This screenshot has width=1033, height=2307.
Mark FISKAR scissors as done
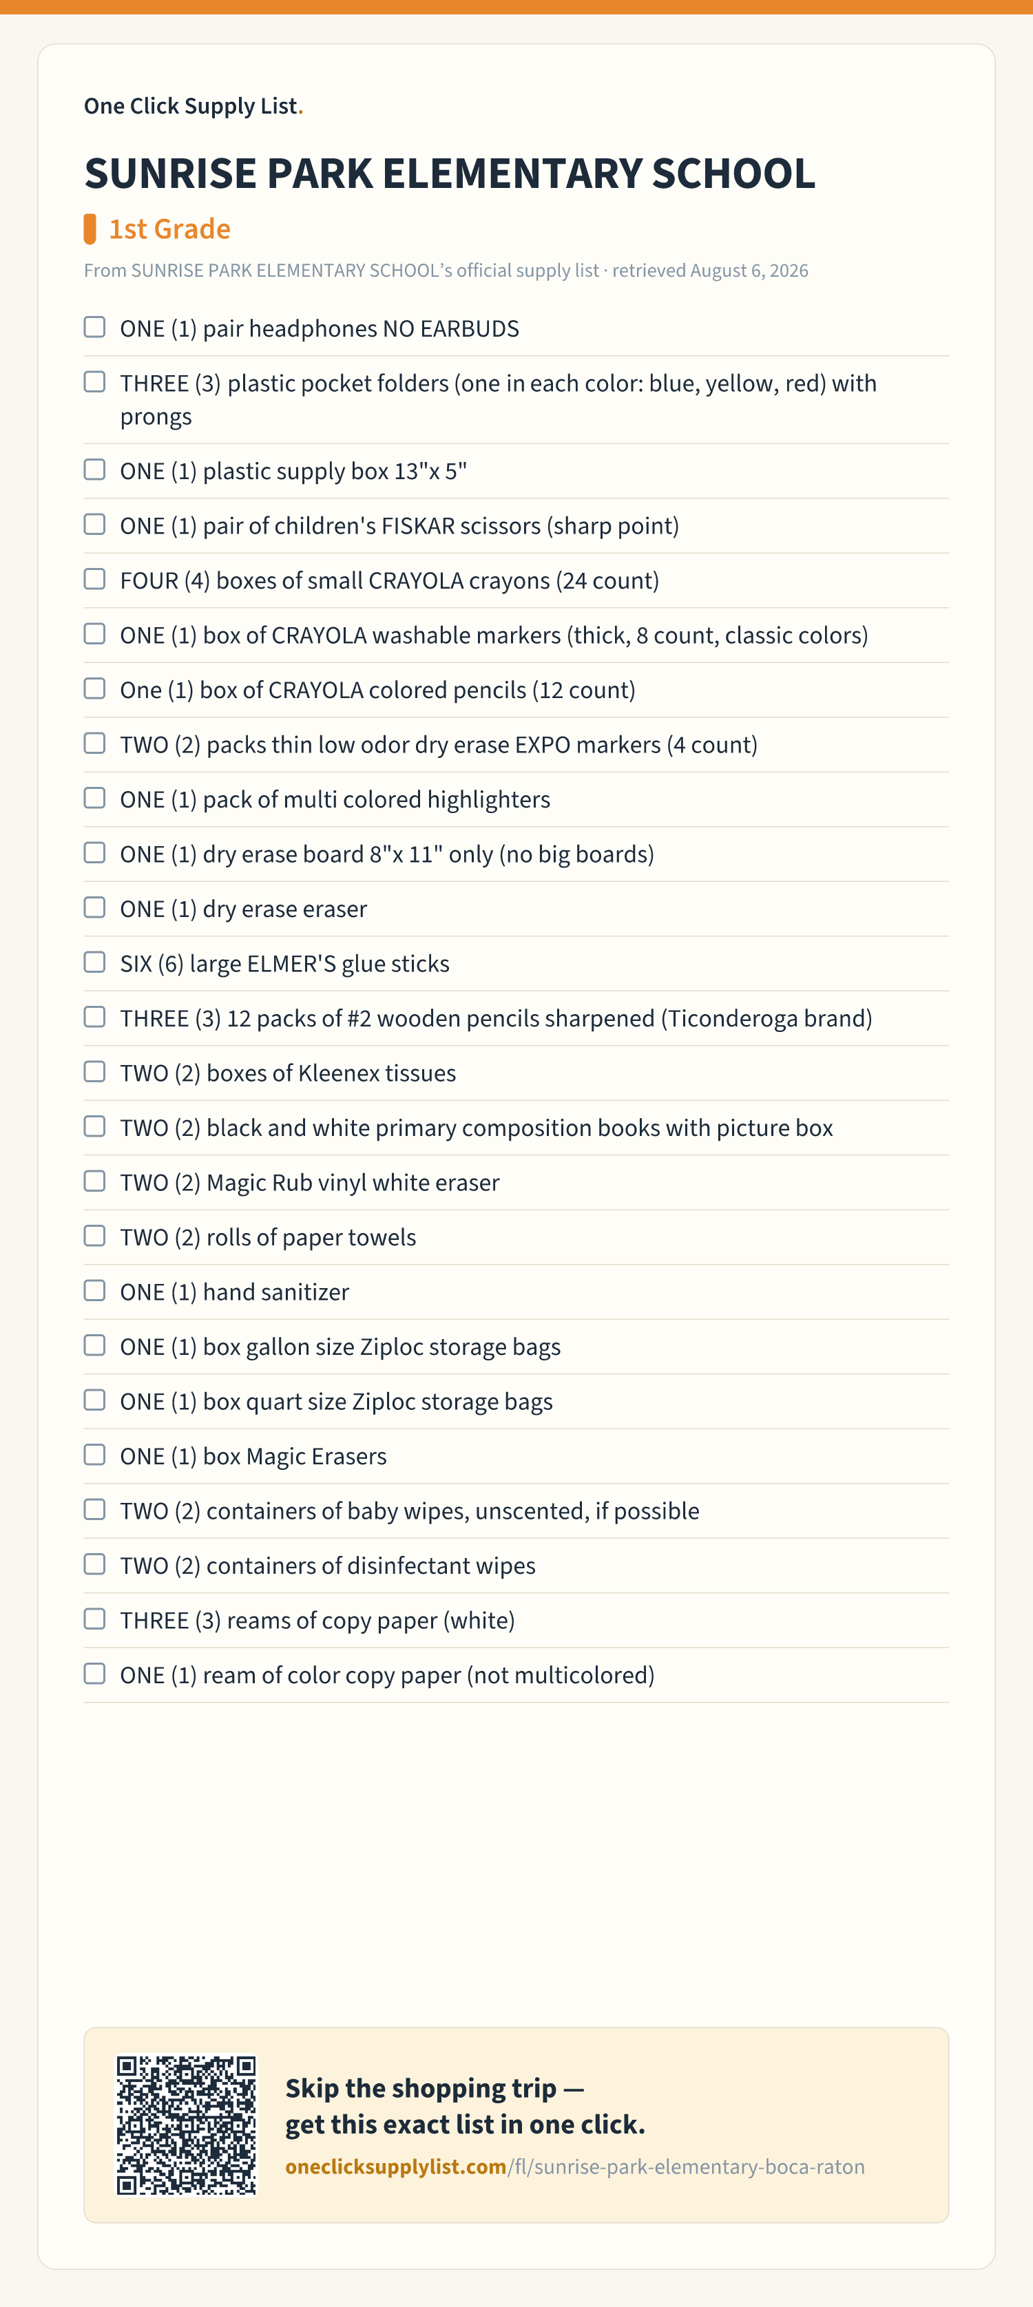pos(94,524)
